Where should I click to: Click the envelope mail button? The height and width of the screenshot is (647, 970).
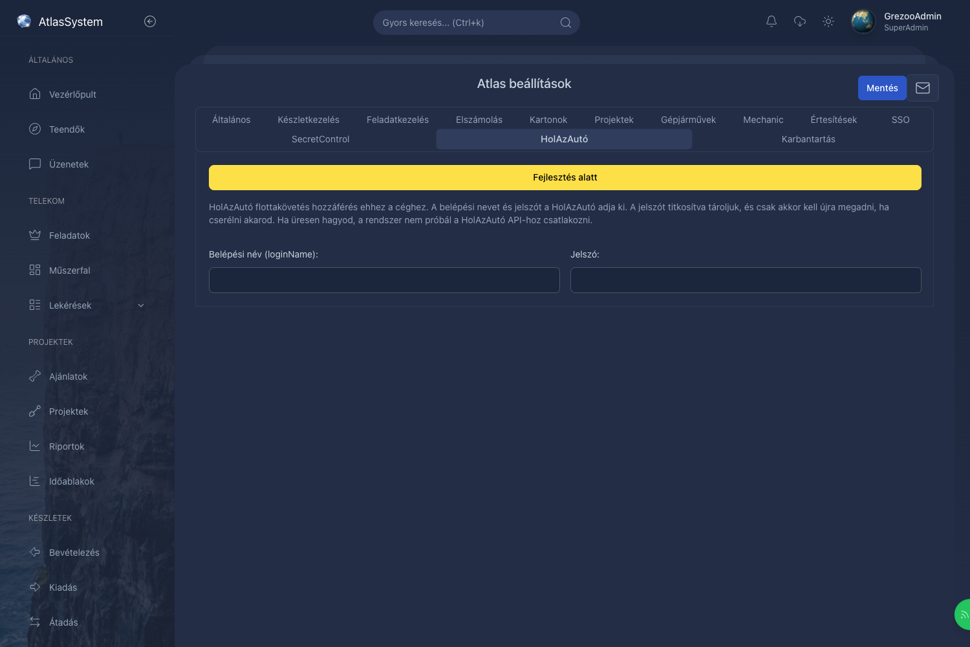pyautogui.click(x=923, y=88)
